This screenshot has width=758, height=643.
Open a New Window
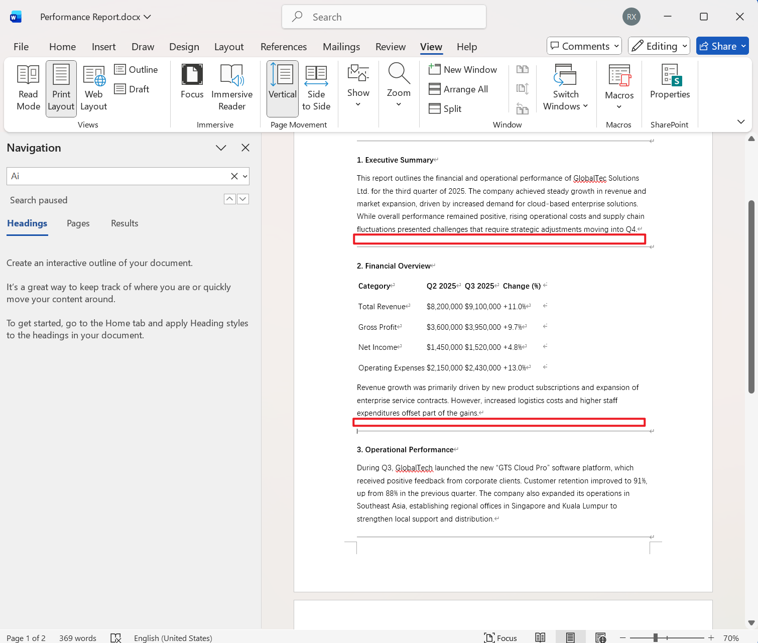[463, 70]
